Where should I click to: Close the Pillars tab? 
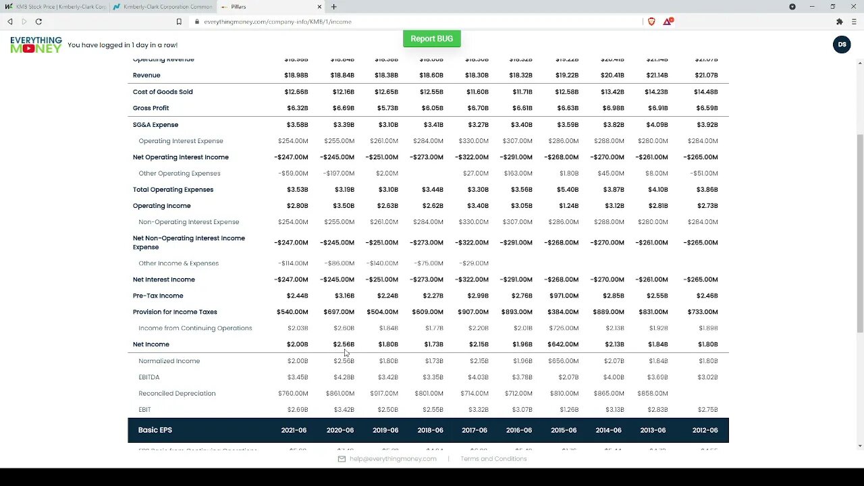(x=320, y=7)
